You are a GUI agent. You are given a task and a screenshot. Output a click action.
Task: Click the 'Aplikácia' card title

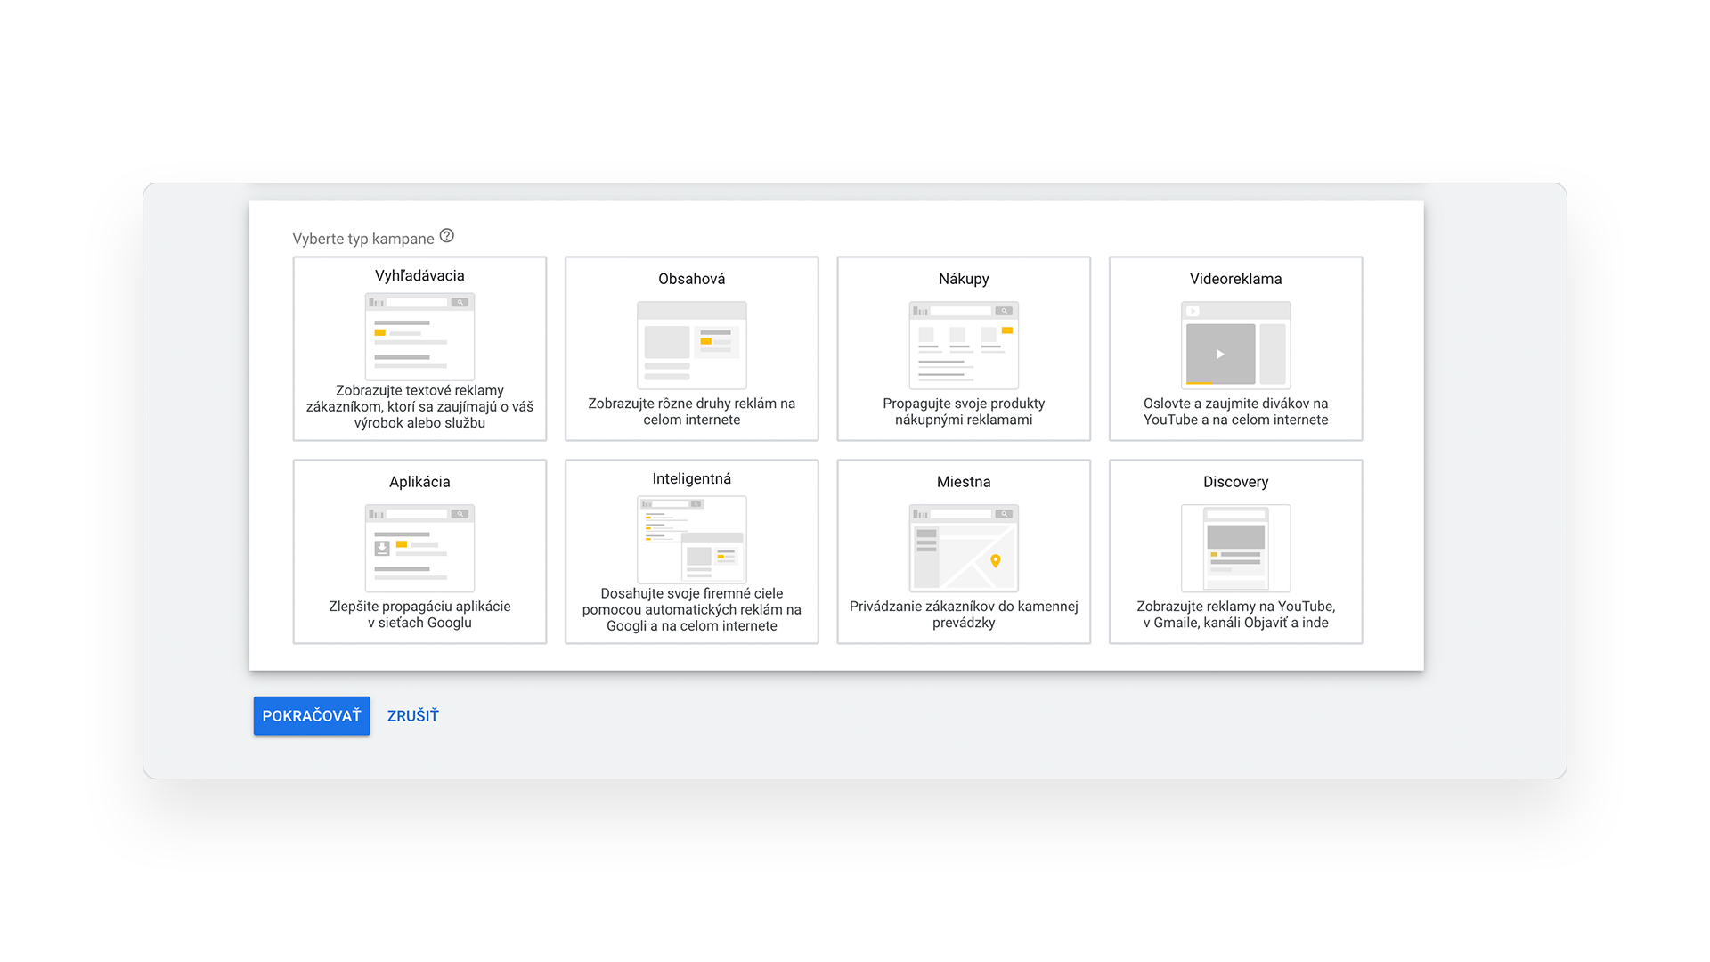(419, 482)
